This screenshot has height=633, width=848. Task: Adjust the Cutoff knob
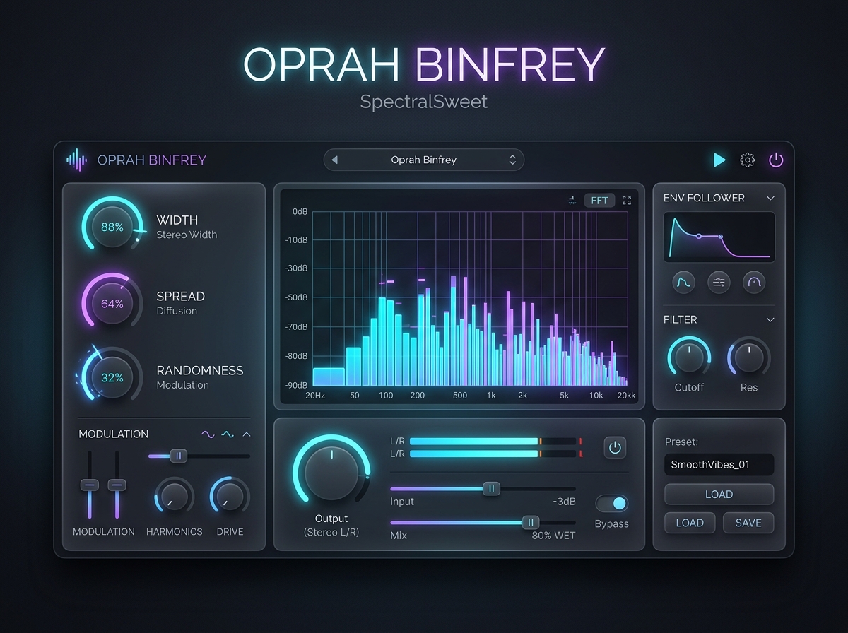click(x=689, y=357)
